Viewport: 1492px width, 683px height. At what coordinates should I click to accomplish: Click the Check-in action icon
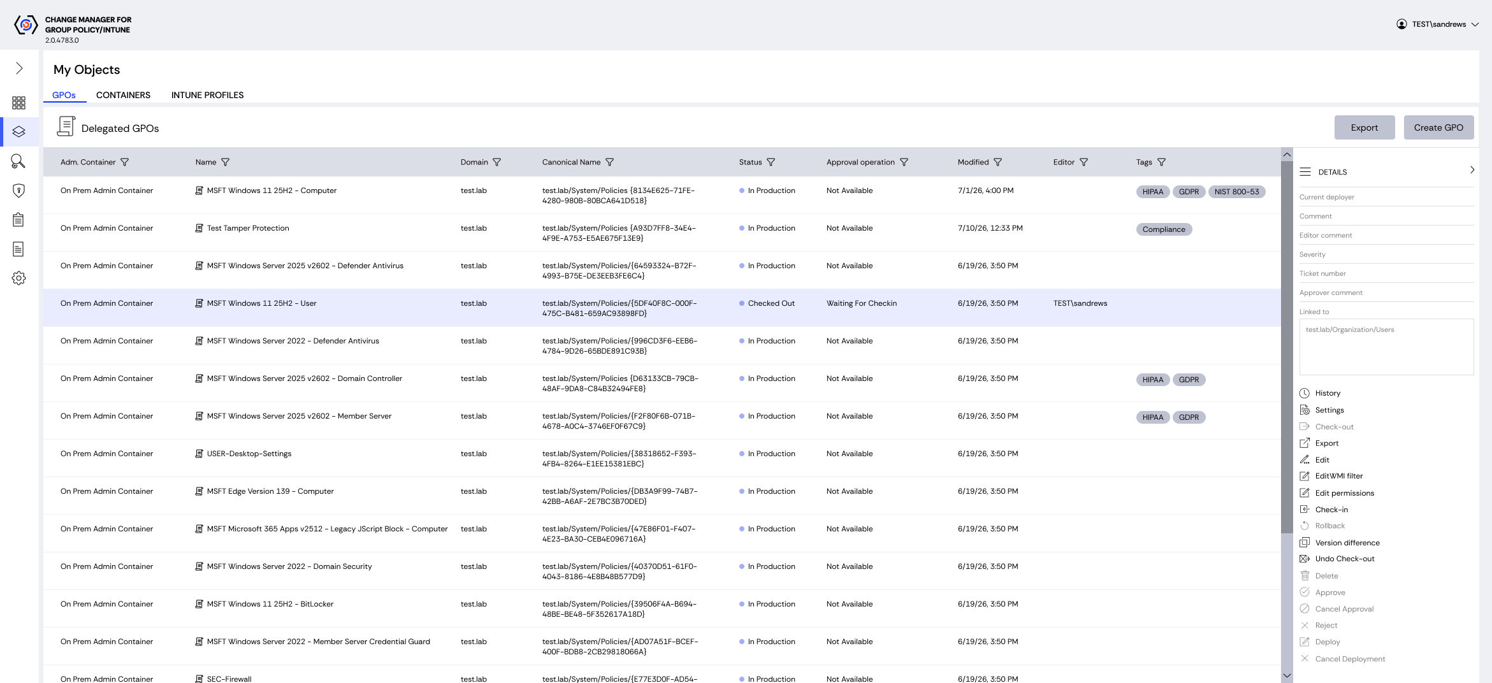coord(1305,509)
